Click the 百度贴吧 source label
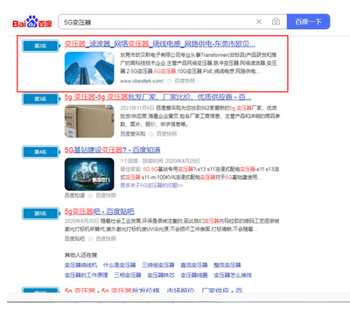This screenshot has height=325, width=350. [74, 239]
